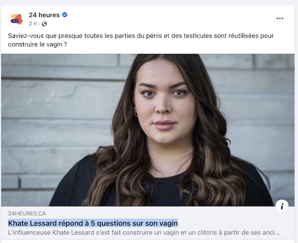Click the dot separator beside the timestamp
Image resolution: width=298 pixels, height=243 pixels.
point(39,24)
